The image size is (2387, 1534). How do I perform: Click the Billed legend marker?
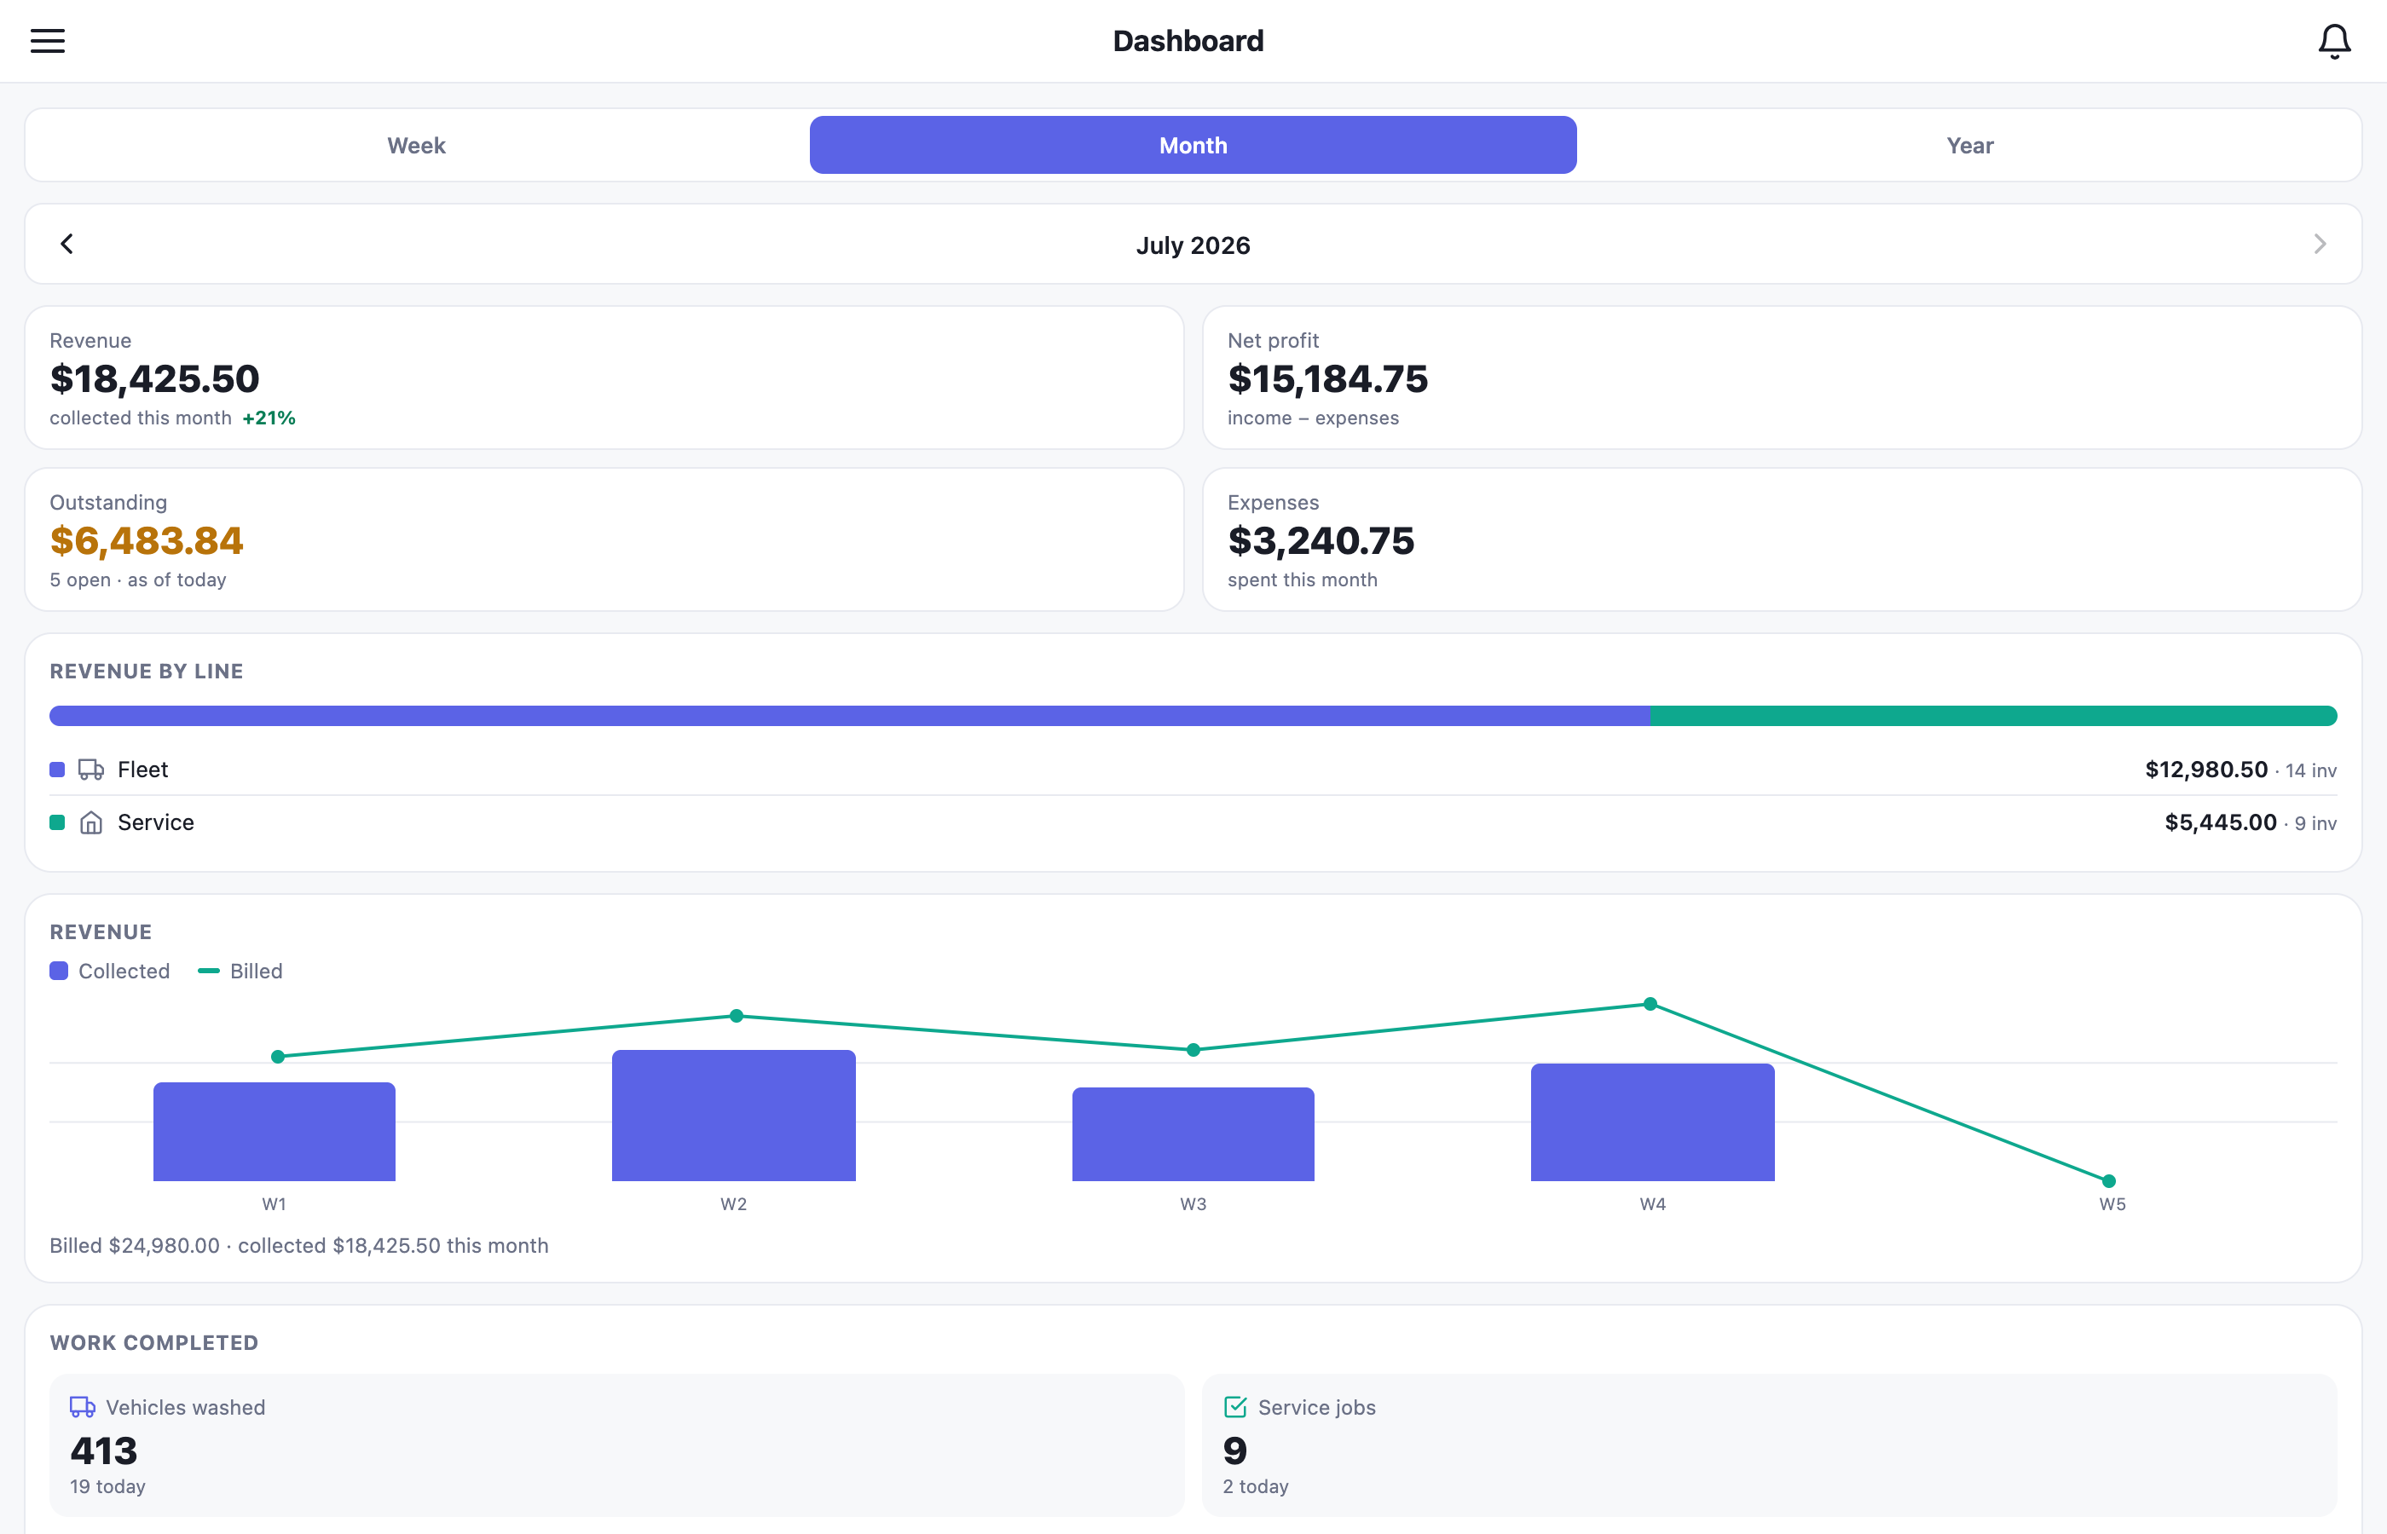[x=208, y=972]
